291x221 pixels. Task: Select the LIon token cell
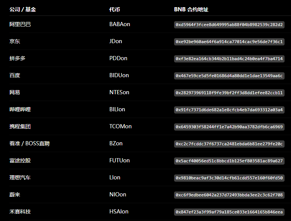point(115,177)
